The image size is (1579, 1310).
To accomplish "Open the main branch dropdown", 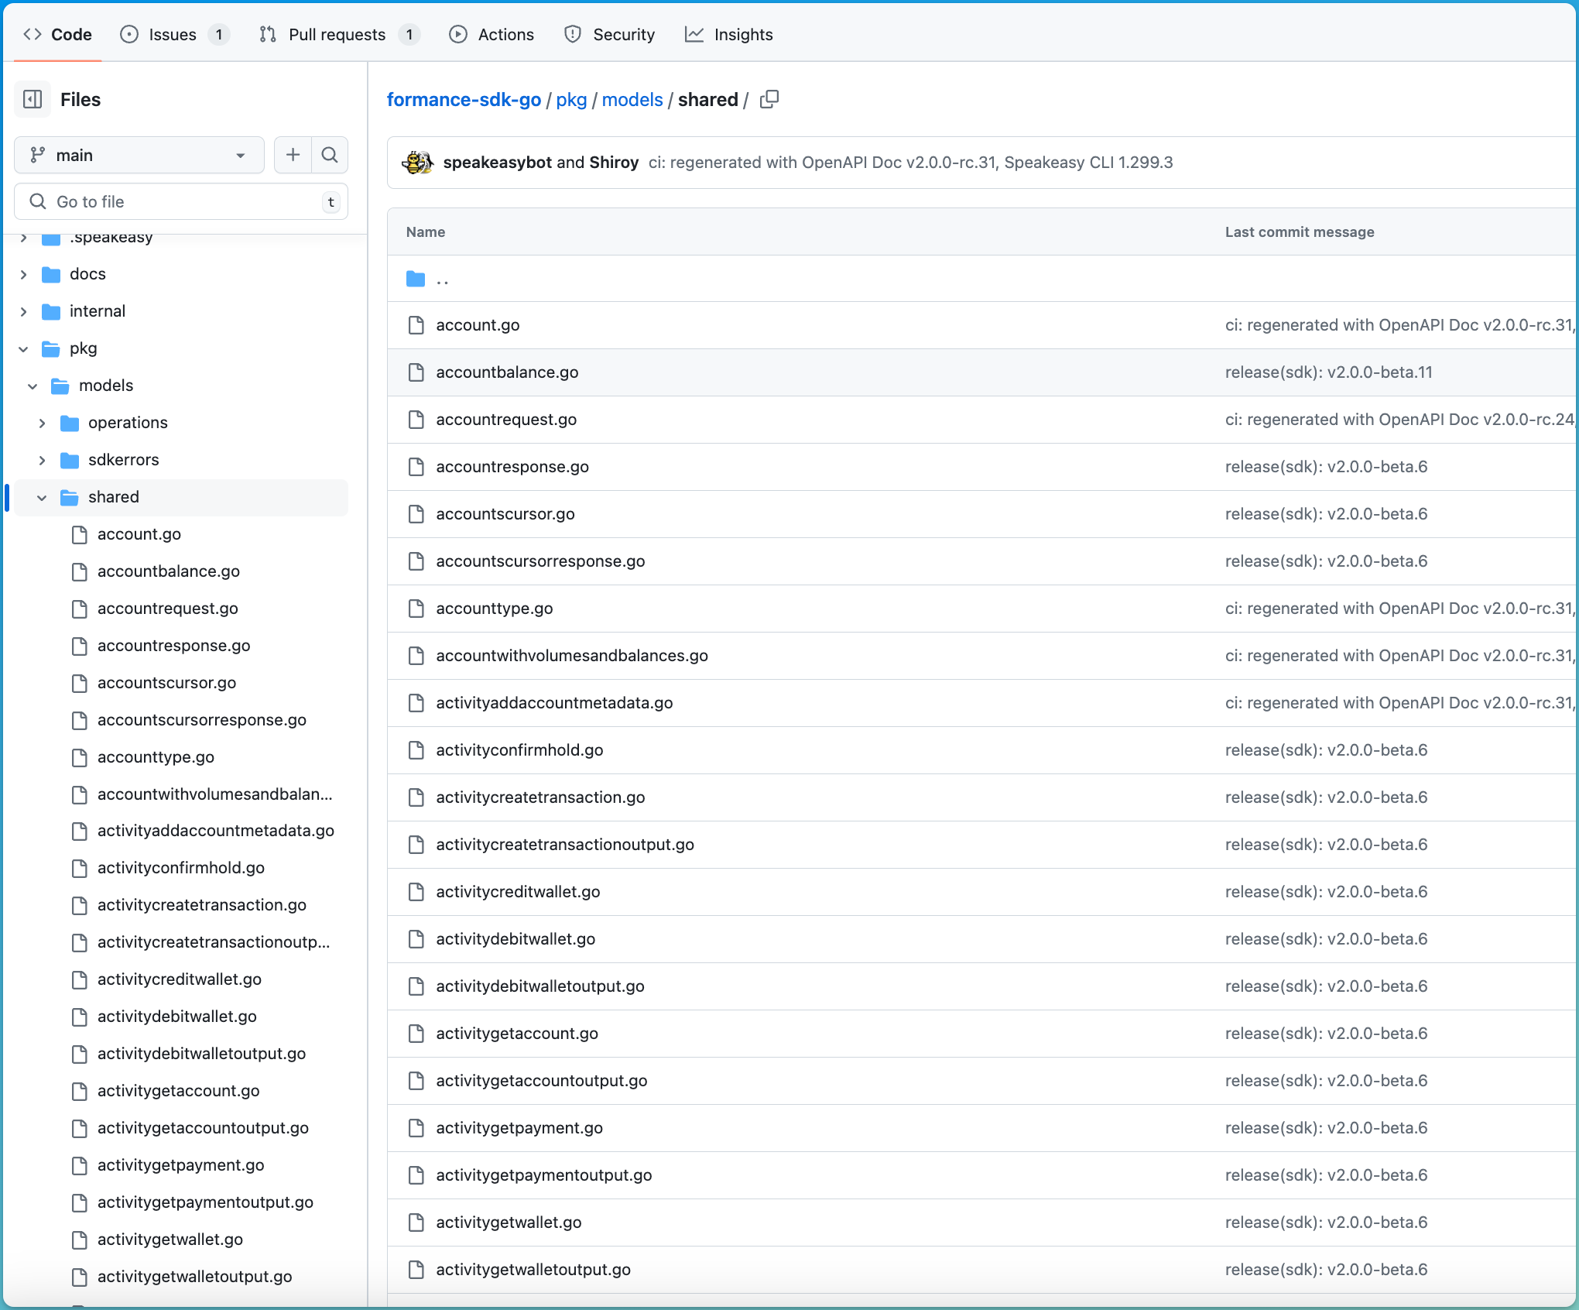I will click(x=139, y=155).
